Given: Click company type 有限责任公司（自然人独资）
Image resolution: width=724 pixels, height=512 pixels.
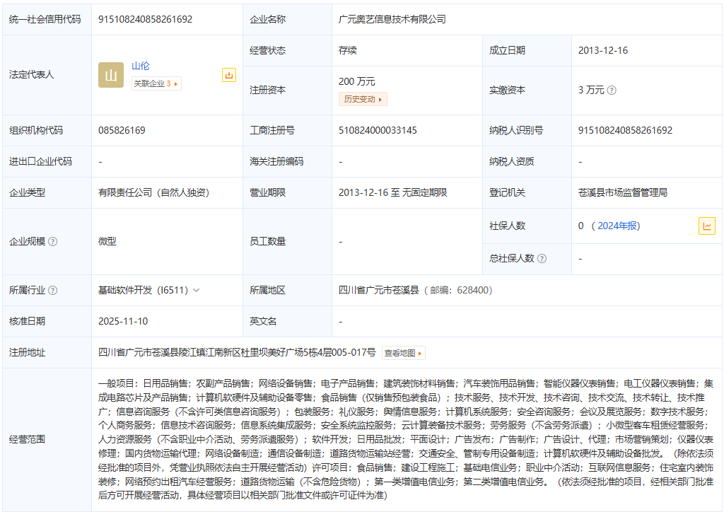Looking at the screenshot, I should [x=153, y=192].
